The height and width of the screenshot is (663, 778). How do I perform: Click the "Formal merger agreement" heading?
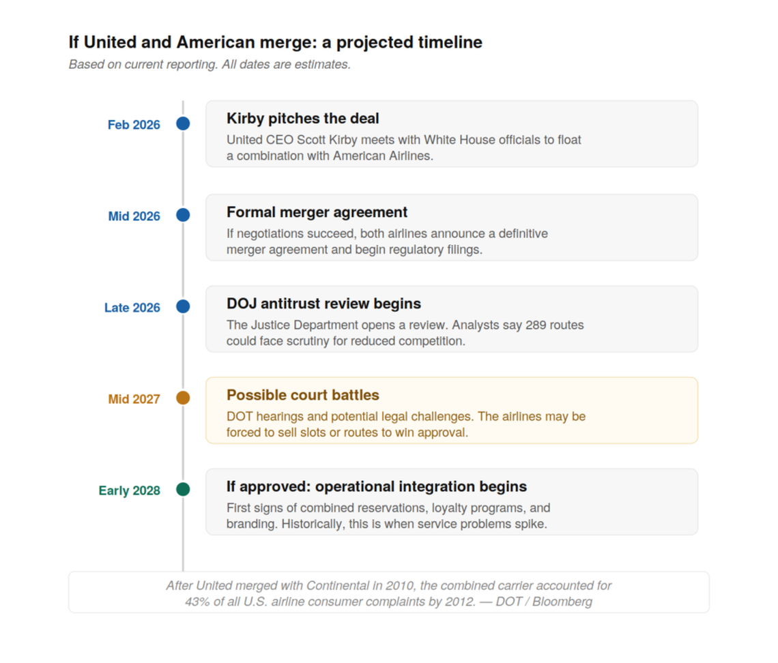317,212
